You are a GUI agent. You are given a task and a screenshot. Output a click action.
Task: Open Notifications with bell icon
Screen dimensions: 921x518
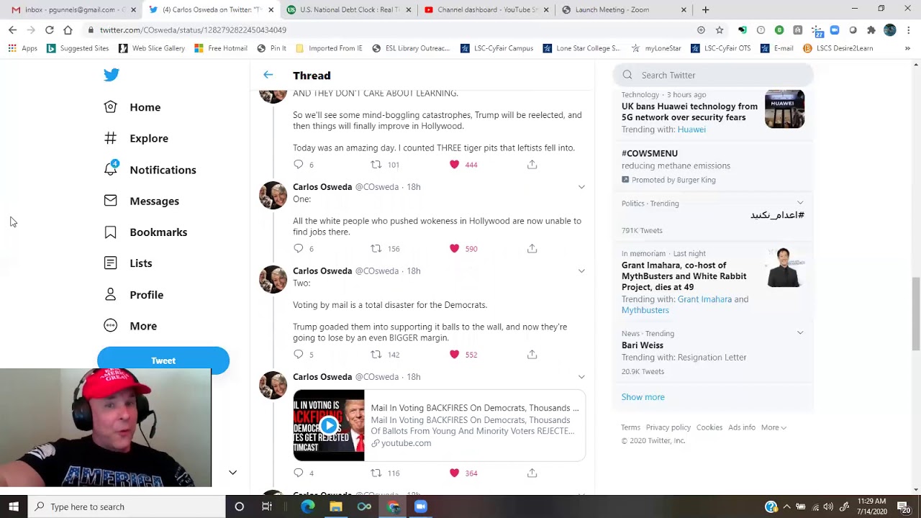tap(150, 170)
